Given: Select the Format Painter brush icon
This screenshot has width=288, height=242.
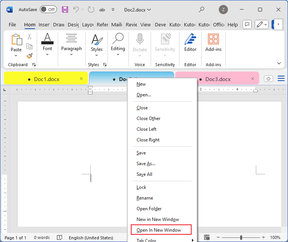Looking at the screenshot, I should (x=29, y=56).
